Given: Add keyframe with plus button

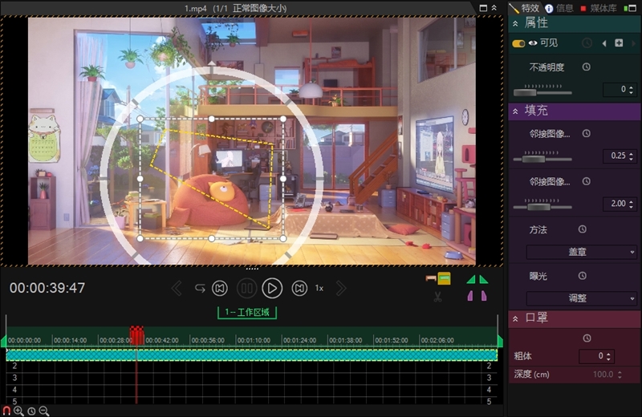Looking at the screenshot, I should click(x=619, y=43).
